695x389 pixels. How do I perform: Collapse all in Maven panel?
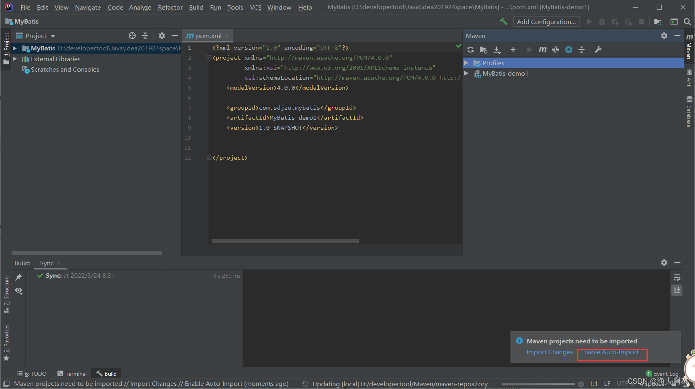click(x=582, y=50)
